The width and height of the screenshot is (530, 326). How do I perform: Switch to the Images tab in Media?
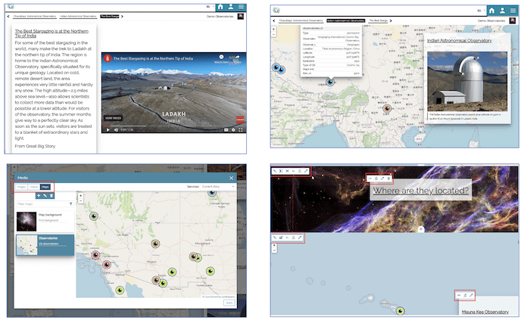22,187
